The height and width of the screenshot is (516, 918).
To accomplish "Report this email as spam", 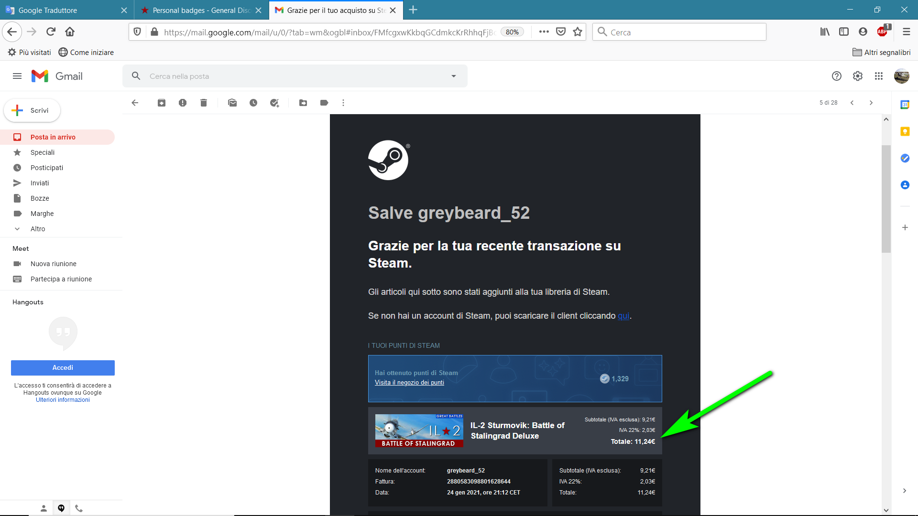I will tap(183, 103).
